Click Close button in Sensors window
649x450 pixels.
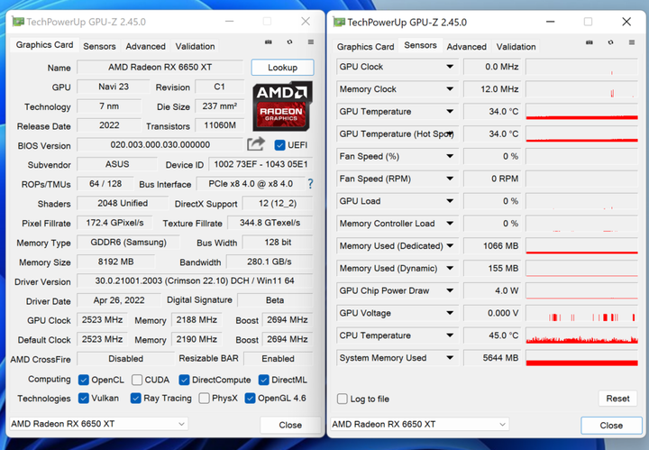pyautogui.click(x=611, y=425)
